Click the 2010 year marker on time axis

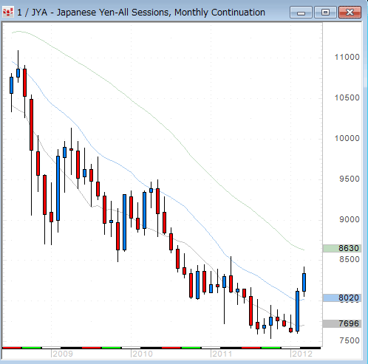pyautogui.click(x=142, y=354)
